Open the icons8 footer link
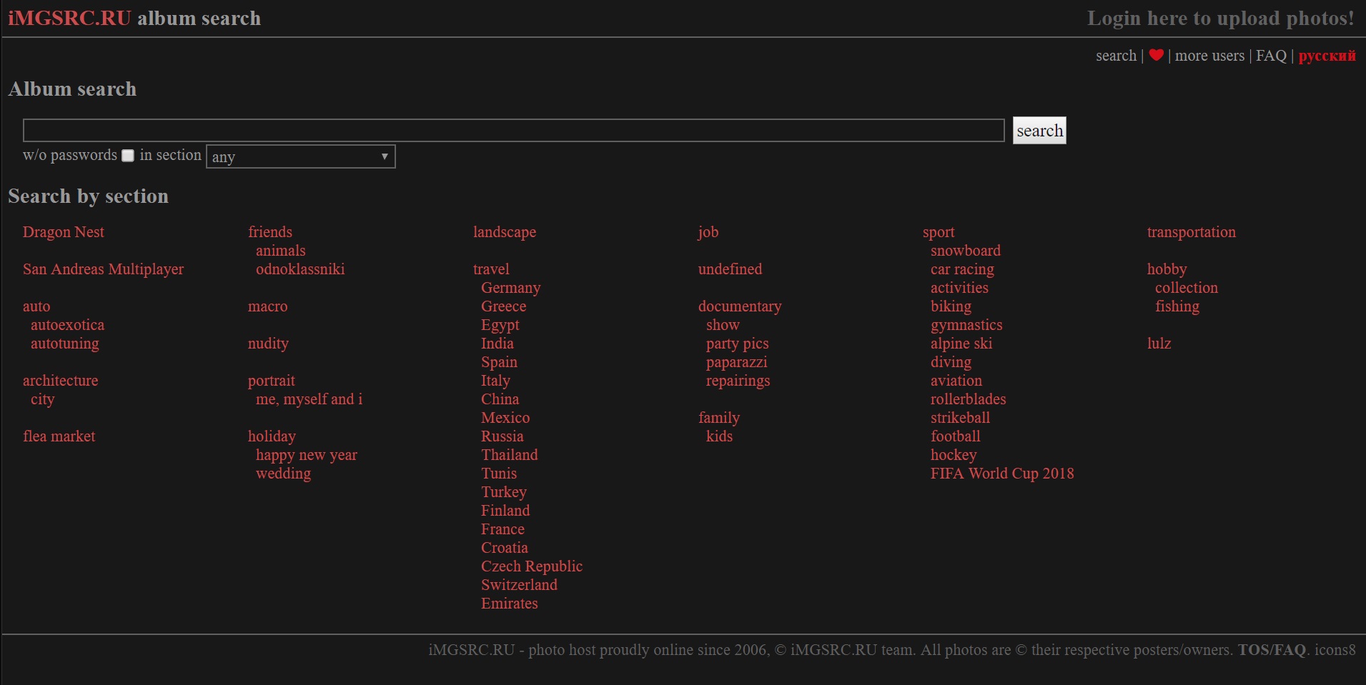1366x685 pixels. tap(1335, 650)
